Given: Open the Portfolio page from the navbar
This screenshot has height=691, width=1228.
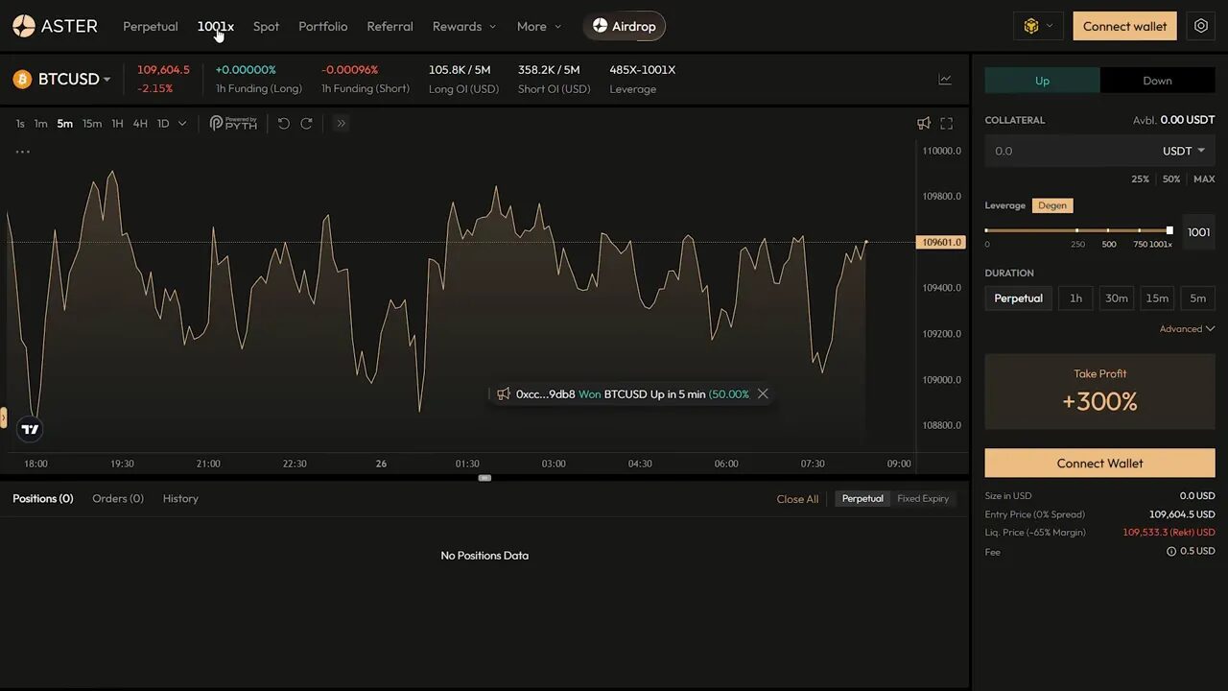Looking at the screenshot, I should click(x=322, y=26).
